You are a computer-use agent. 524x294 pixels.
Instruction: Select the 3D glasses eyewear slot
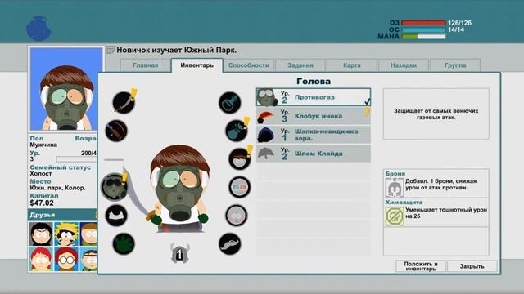[240, 187]
